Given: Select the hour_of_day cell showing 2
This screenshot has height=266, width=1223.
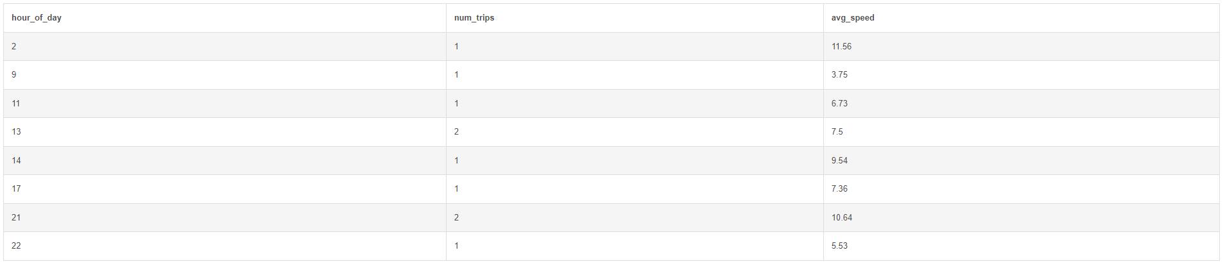Looking at the screenshot, I should (14, 47).
